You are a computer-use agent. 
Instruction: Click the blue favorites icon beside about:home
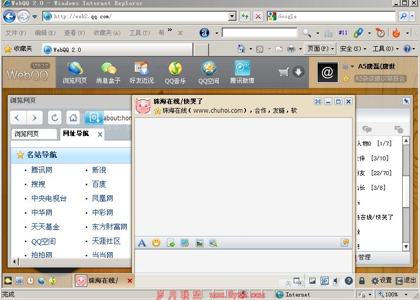(94, 118)
